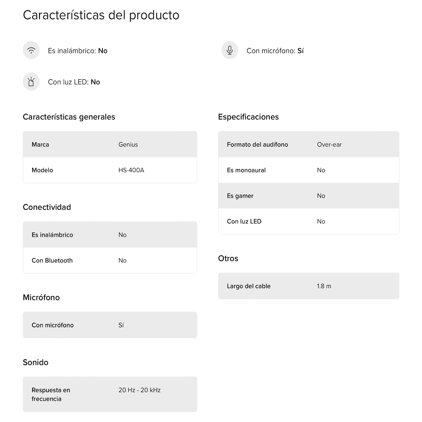Select the Con micrófono Sí row
Image resolution: width=422 pixels, height=422 pixels.
(110, 325)
